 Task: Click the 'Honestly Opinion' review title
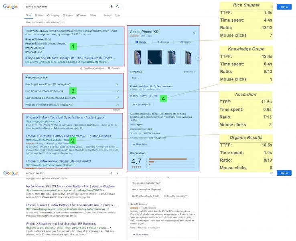[x=138, y=204]
